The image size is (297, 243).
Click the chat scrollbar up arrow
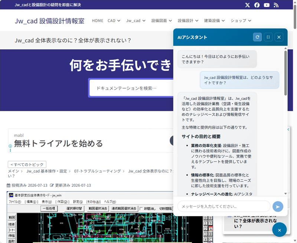(285, 49)
